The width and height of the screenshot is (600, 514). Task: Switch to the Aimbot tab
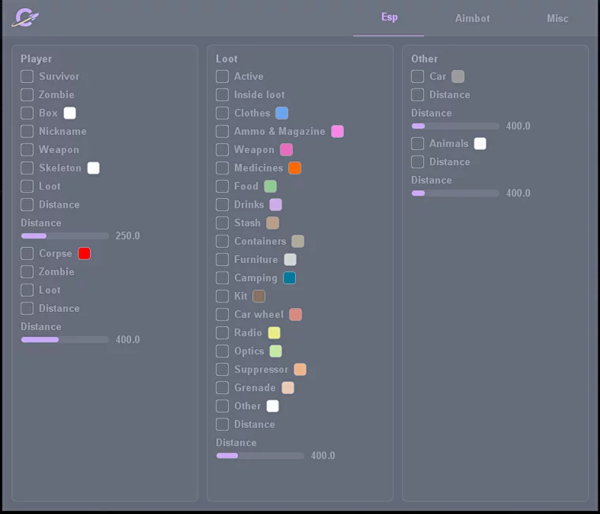(472, 18)
